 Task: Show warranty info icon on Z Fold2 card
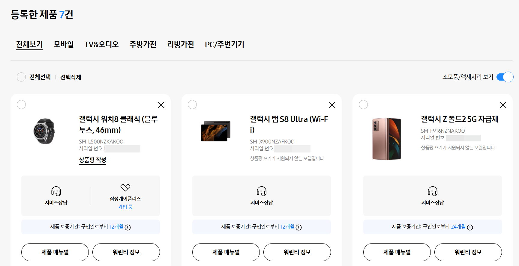click(470, 227)
